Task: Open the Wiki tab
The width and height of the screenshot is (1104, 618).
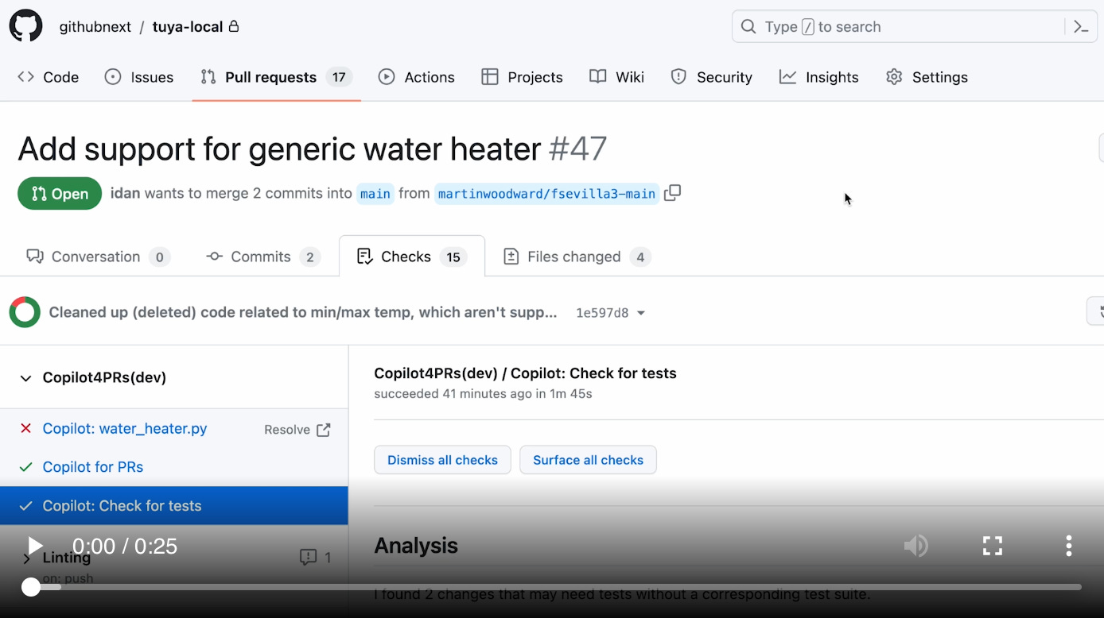Action: 617,77
